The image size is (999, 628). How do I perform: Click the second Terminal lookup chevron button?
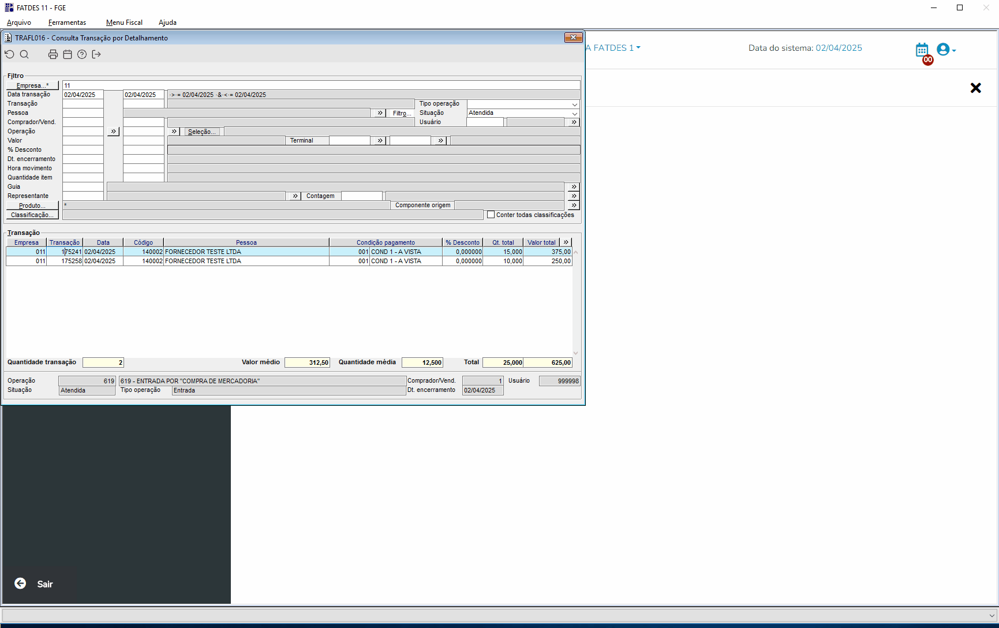(x=441, y=141)
